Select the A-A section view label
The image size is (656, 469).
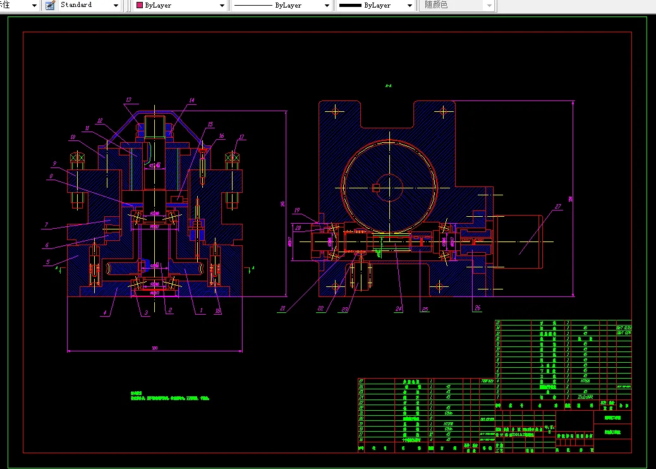coord(388,86)
